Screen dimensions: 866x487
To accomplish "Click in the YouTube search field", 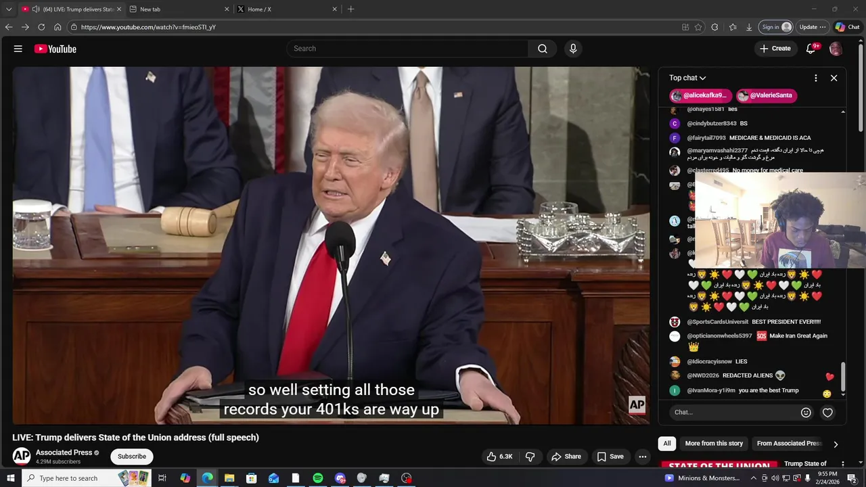I will [x=407, y=49].
